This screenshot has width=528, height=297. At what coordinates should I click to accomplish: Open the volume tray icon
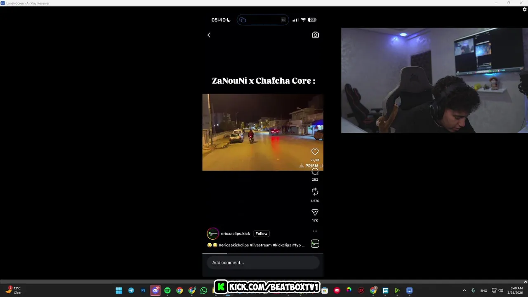click(501, 290)
